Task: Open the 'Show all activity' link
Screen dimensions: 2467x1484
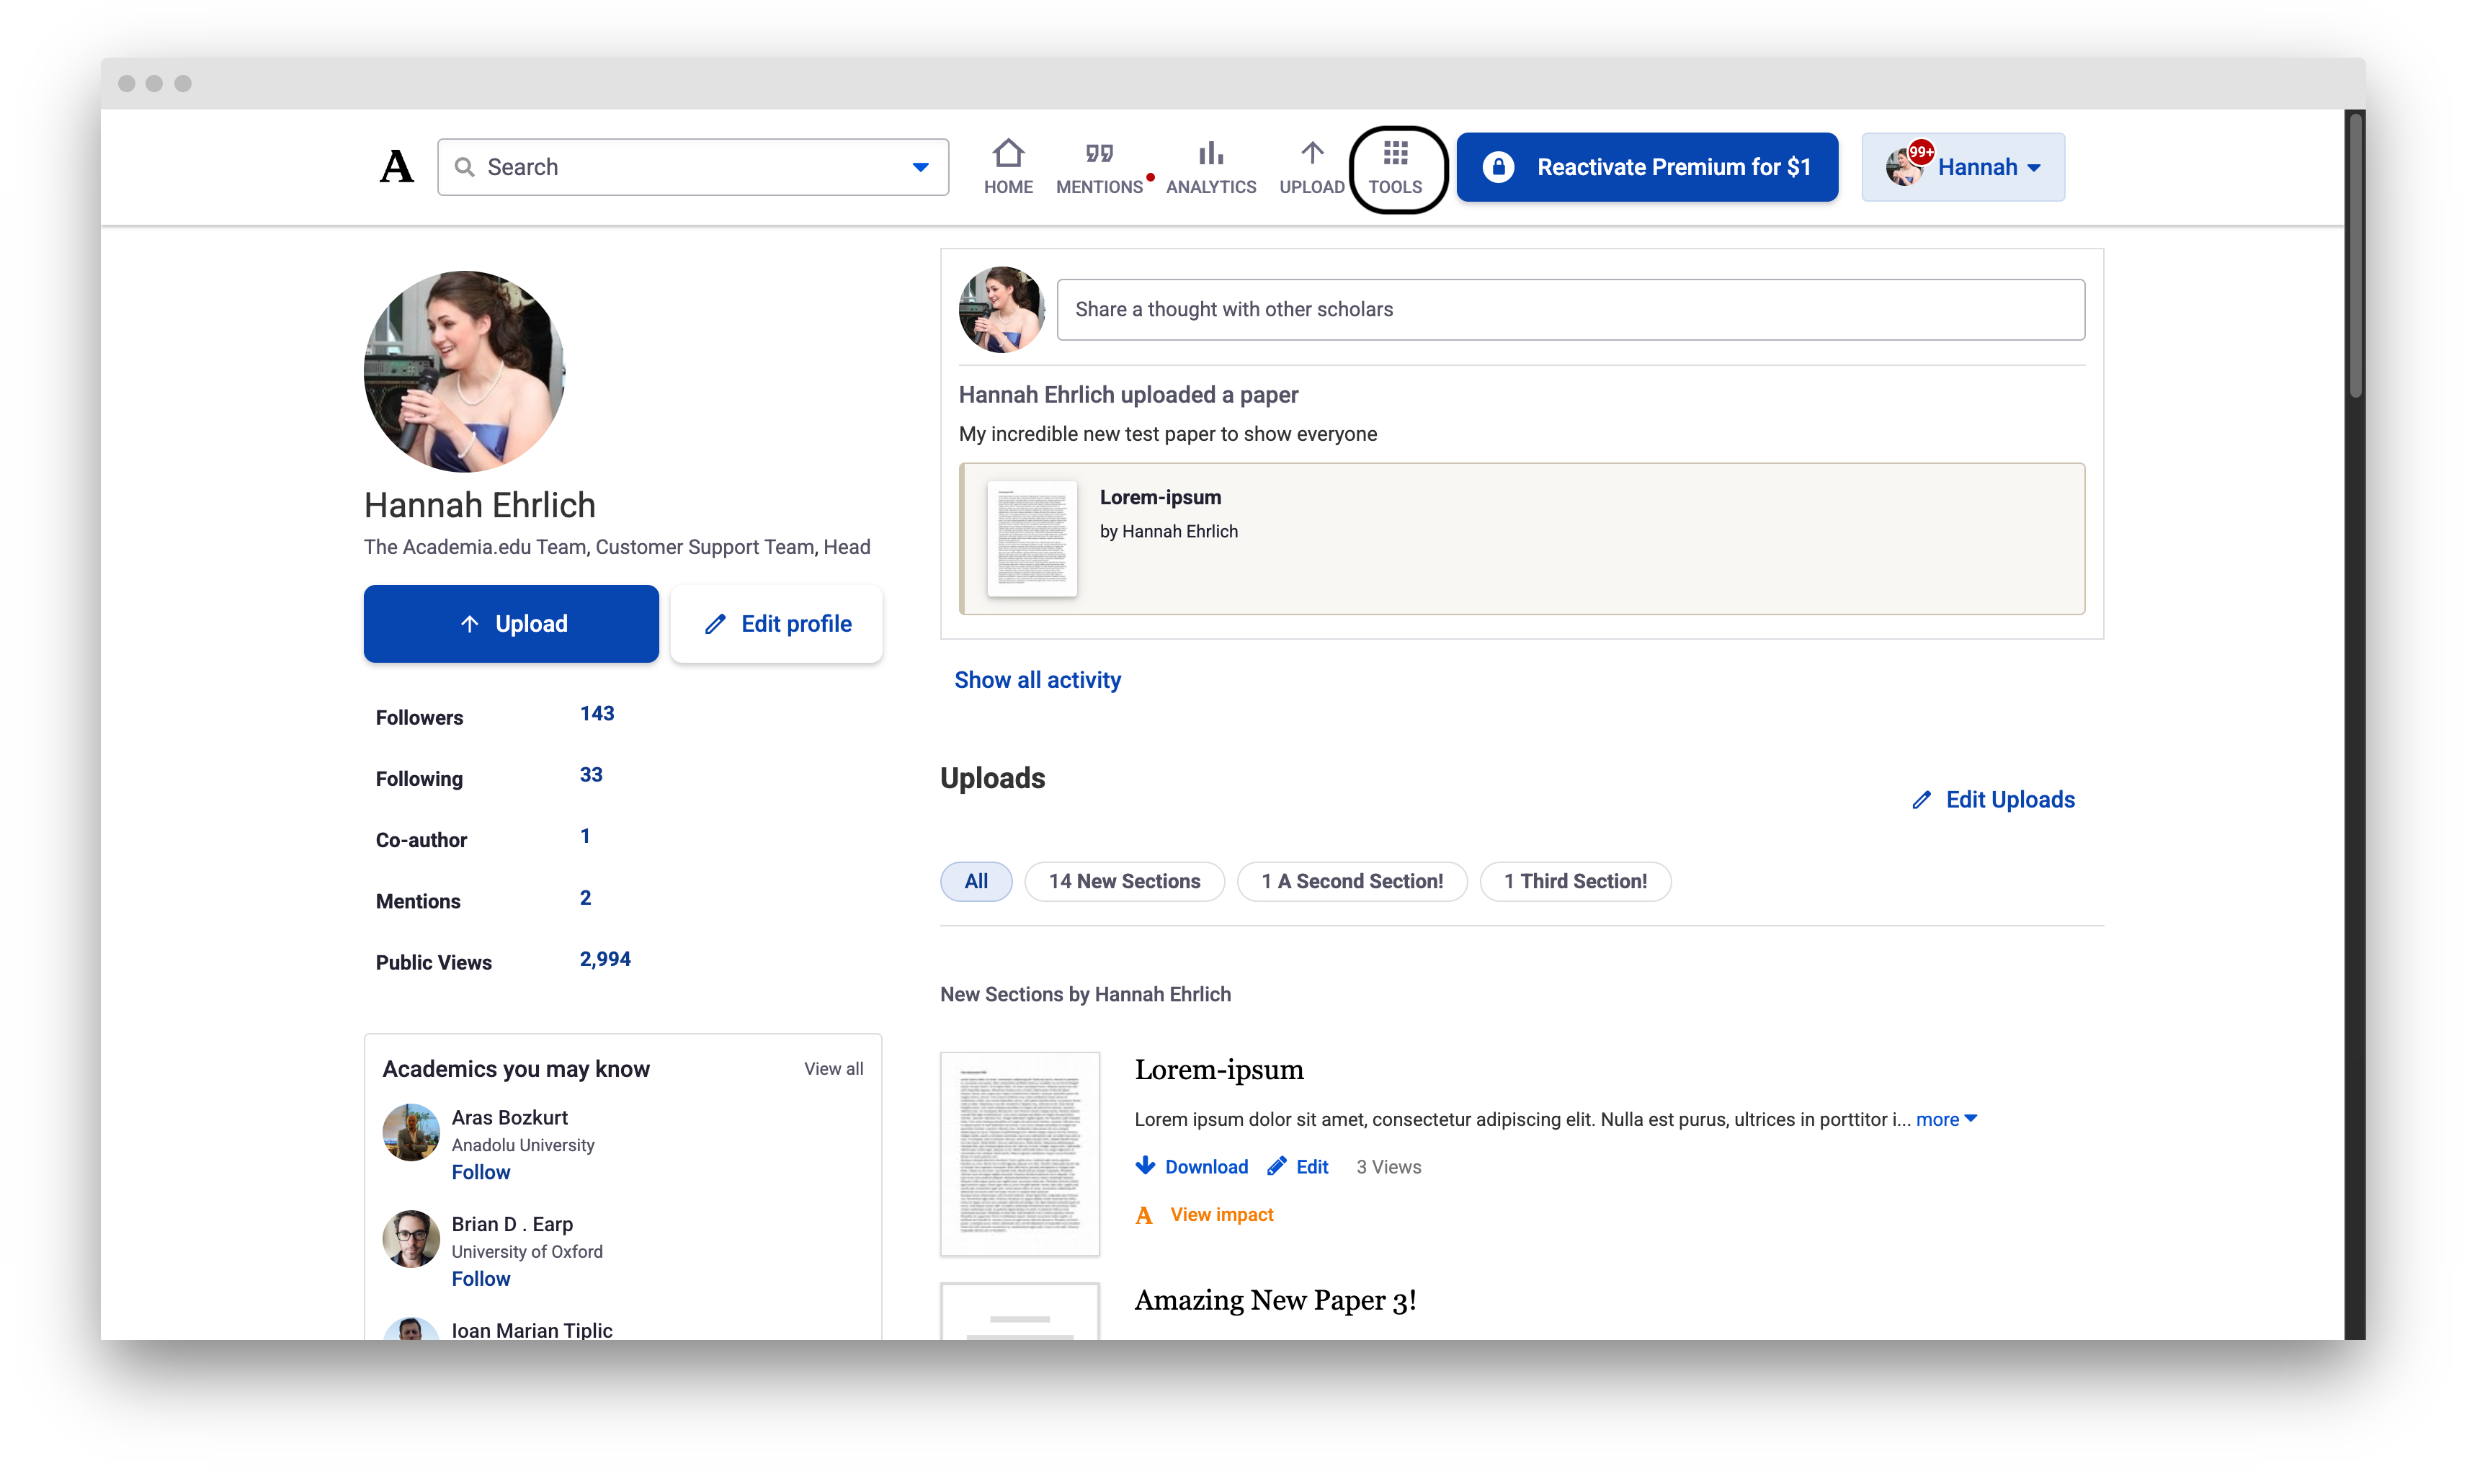Action: [x=1037, y=680]
